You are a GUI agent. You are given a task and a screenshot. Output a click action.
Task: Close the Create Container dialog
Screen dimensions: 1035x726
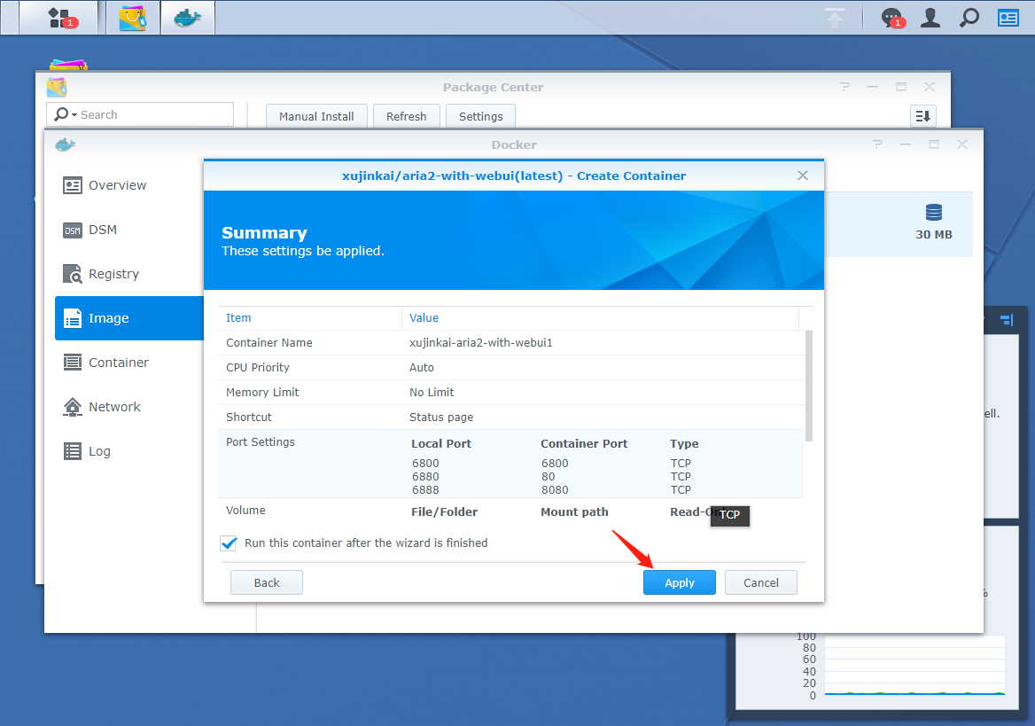(x=803, y=175)
